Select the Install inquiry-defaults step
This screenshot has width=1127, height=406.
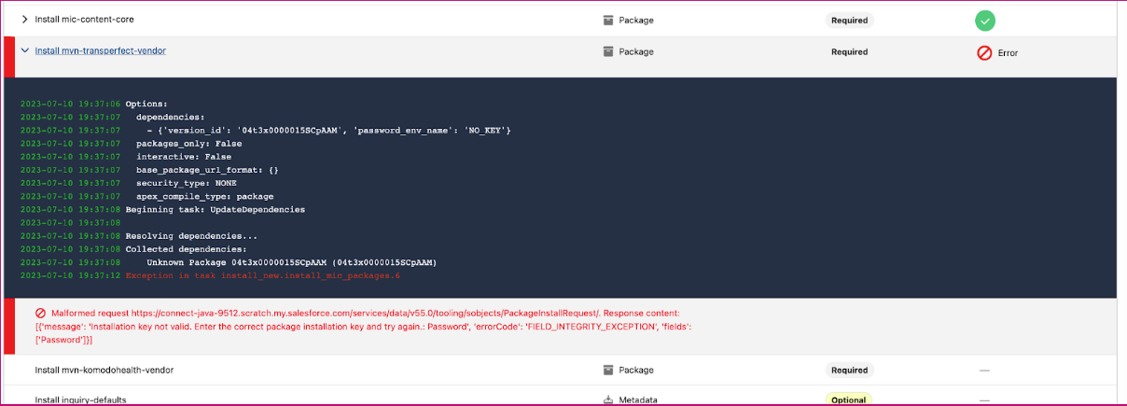[80, 399]
